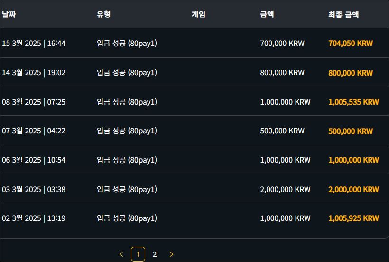Click the 704,050 KRW final amount
This screenshot has height=262, width=389.
350,44
